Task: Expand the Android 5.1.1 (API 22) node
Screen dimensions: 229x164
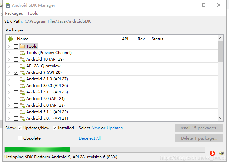Action: [x=9, y=112]
